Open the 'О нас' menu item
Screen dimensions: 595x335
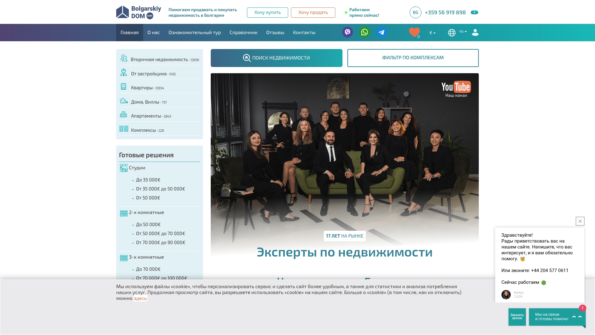[154, 32]
